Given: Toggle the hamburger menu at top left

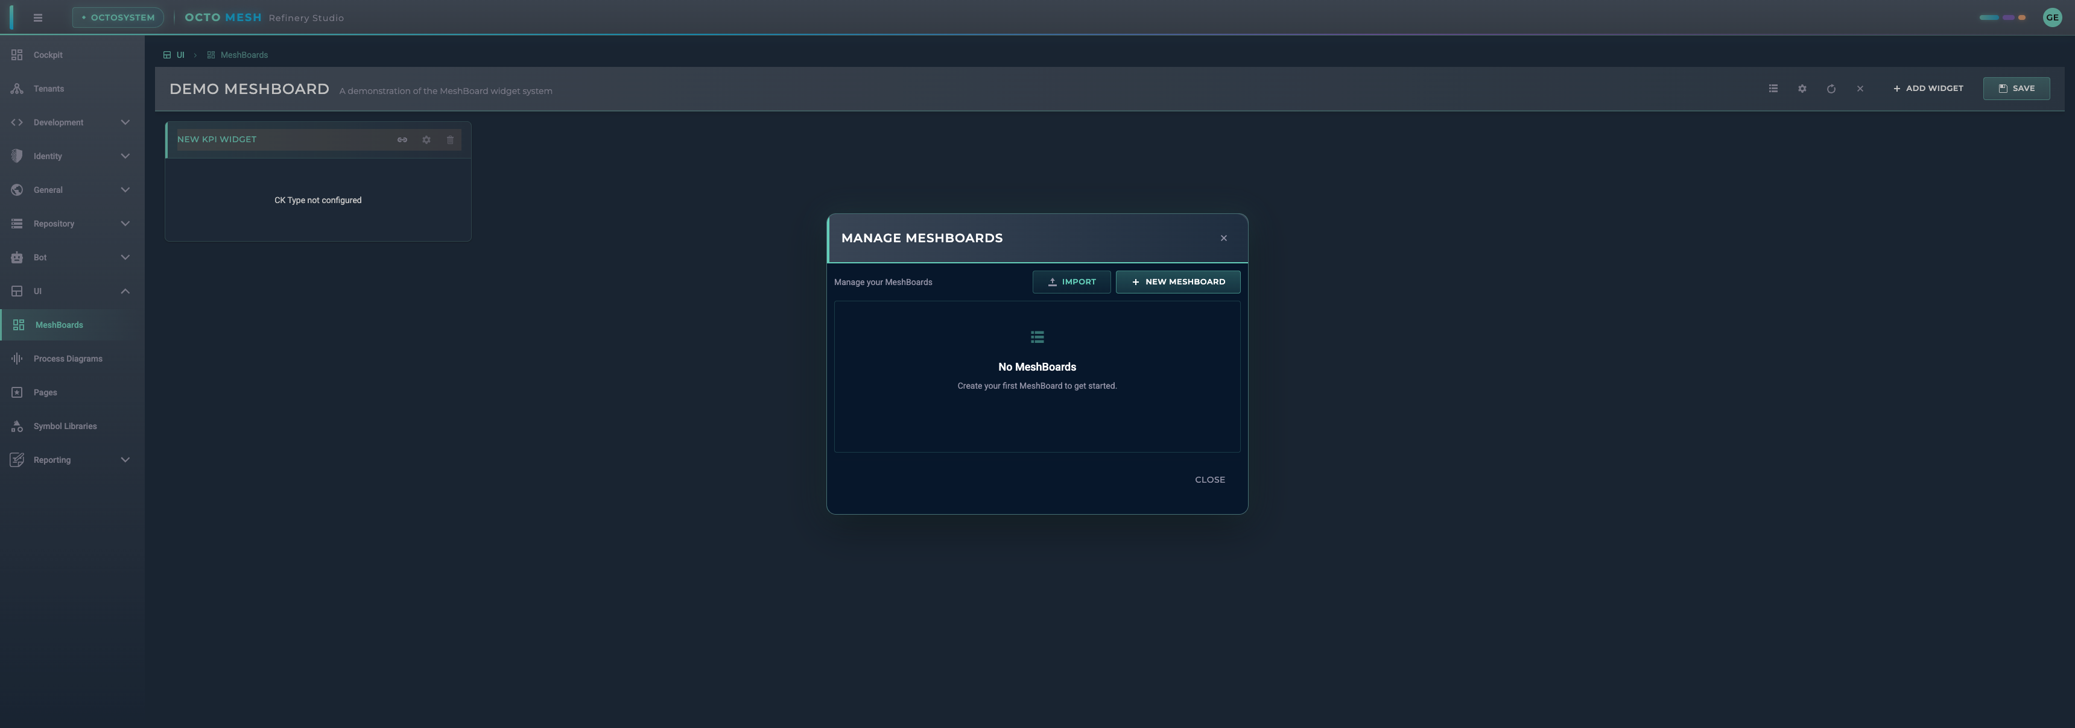Looking at the screenshot, I should 38,17.
